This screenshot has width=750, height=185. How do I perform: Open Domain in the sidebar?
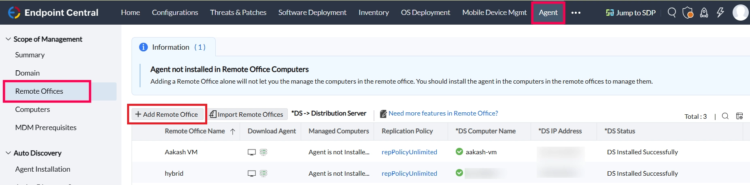[x=28, y=73]
